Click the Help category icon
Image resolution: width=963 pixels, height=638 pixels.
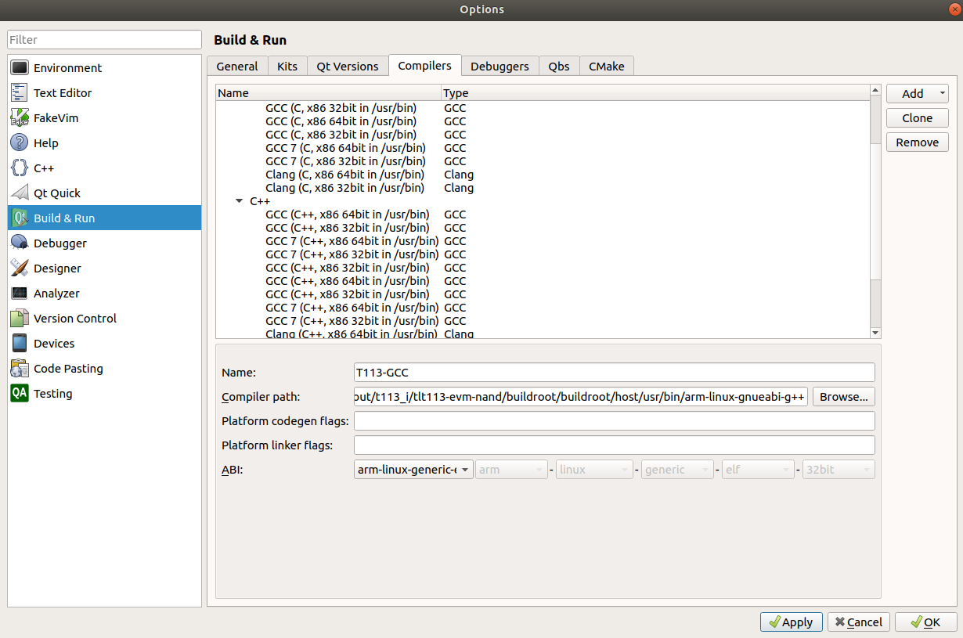coord(20,143)
